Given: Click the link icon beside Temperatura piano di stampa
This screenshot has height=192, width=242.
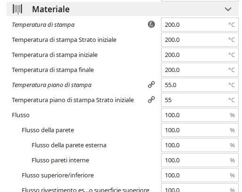Looking at the screenshot, I should pos(151,85).
